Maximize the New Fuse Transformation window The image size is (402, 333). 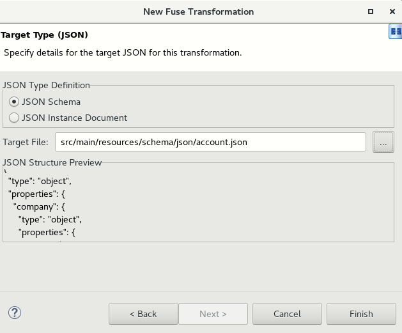click(x=371, y=12)
